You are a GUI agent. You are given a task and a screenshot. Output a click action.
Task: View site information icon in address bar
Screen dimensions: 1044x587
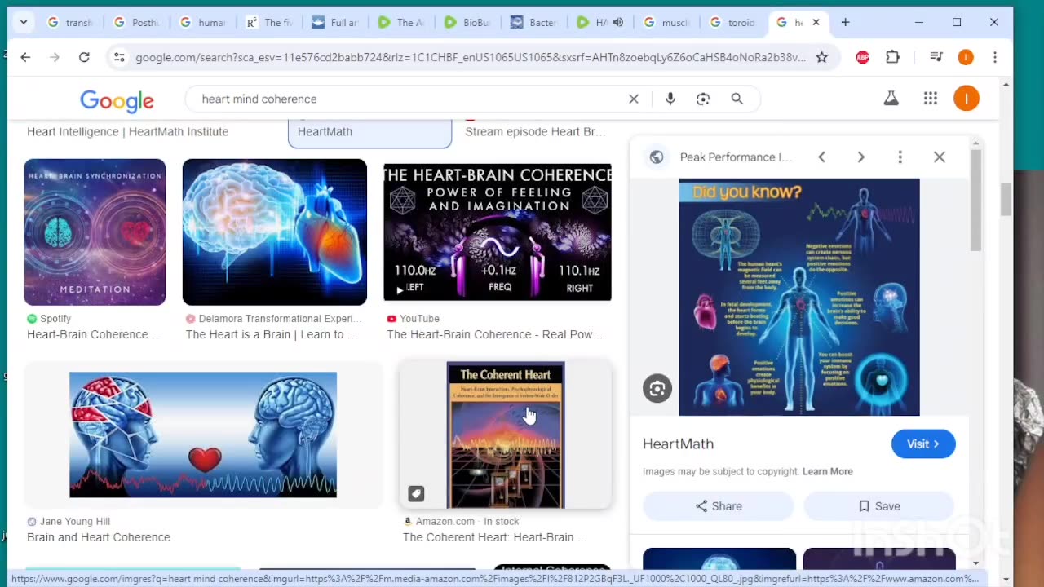pyautogui.click(x=119, y=57)
